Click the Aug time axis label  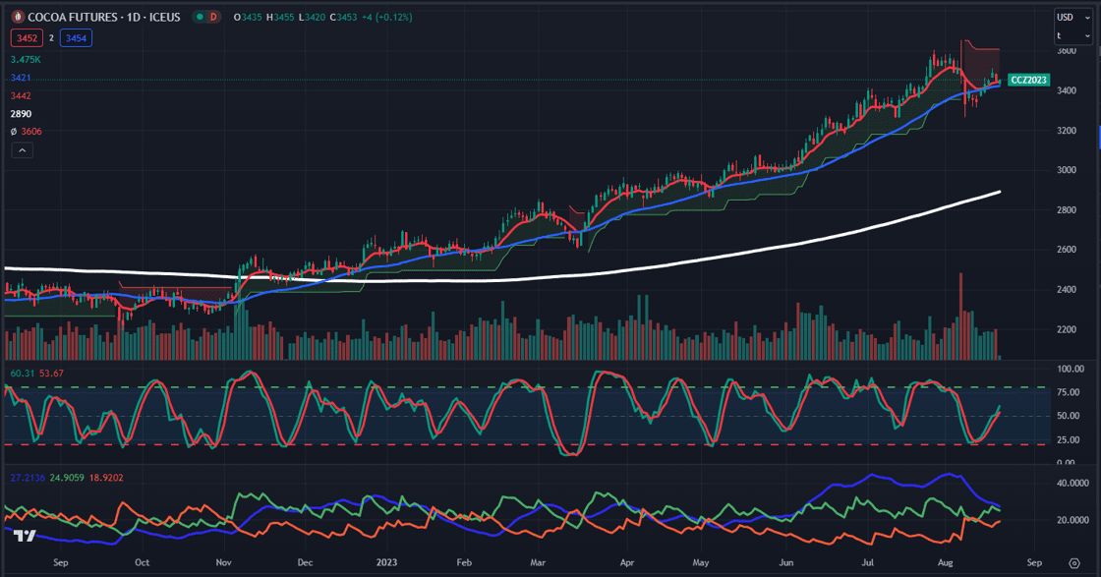click(945, 562)
